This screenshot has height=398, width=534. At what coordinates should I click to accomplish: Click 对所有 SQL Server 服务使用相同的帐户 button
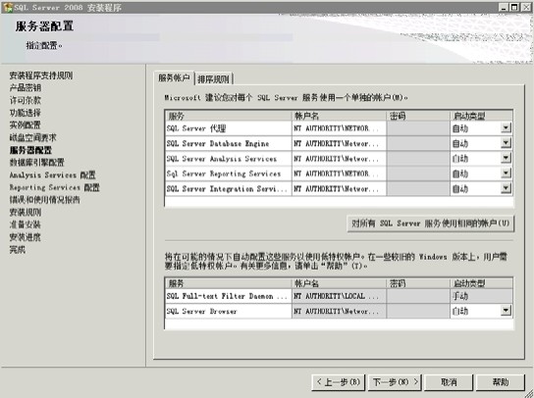pyautogui.click(x=431, y=224)
